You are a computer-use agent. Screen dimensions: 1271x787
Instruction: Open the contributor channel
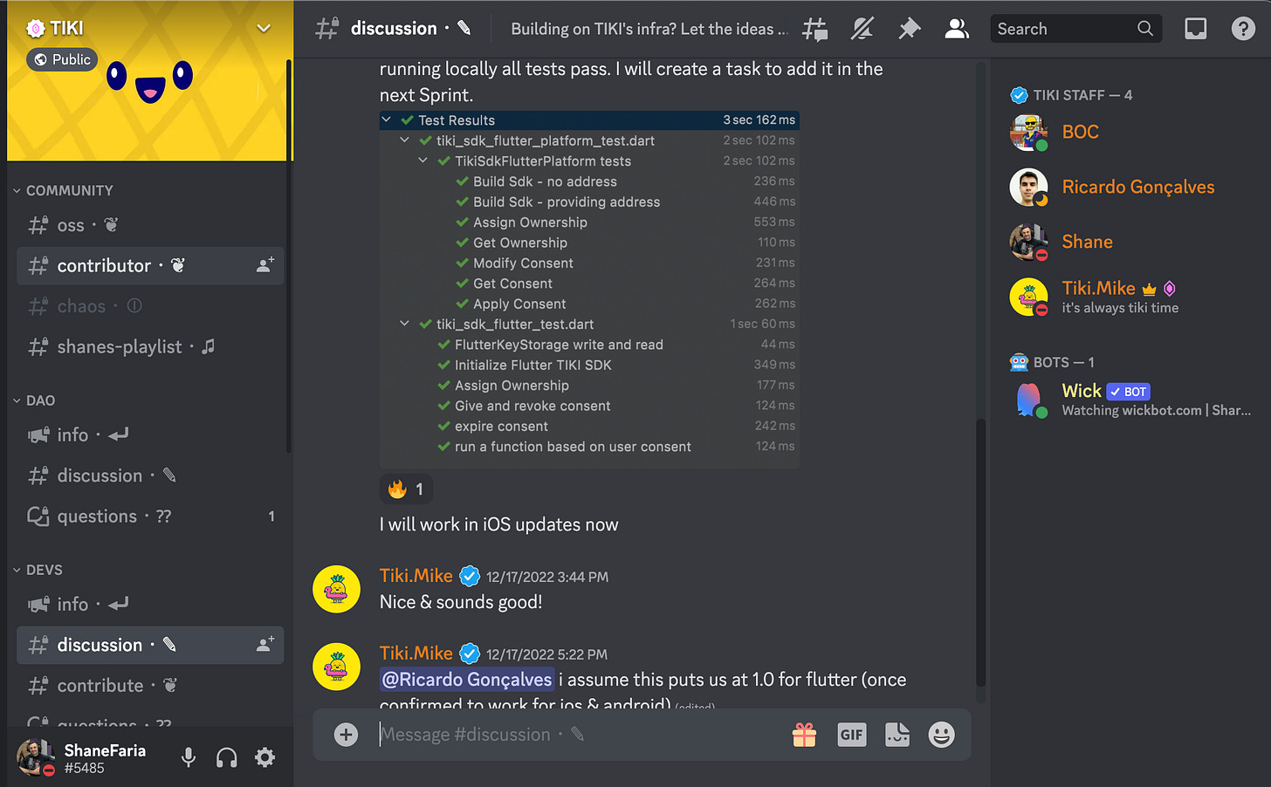click(x=150, y=265)
